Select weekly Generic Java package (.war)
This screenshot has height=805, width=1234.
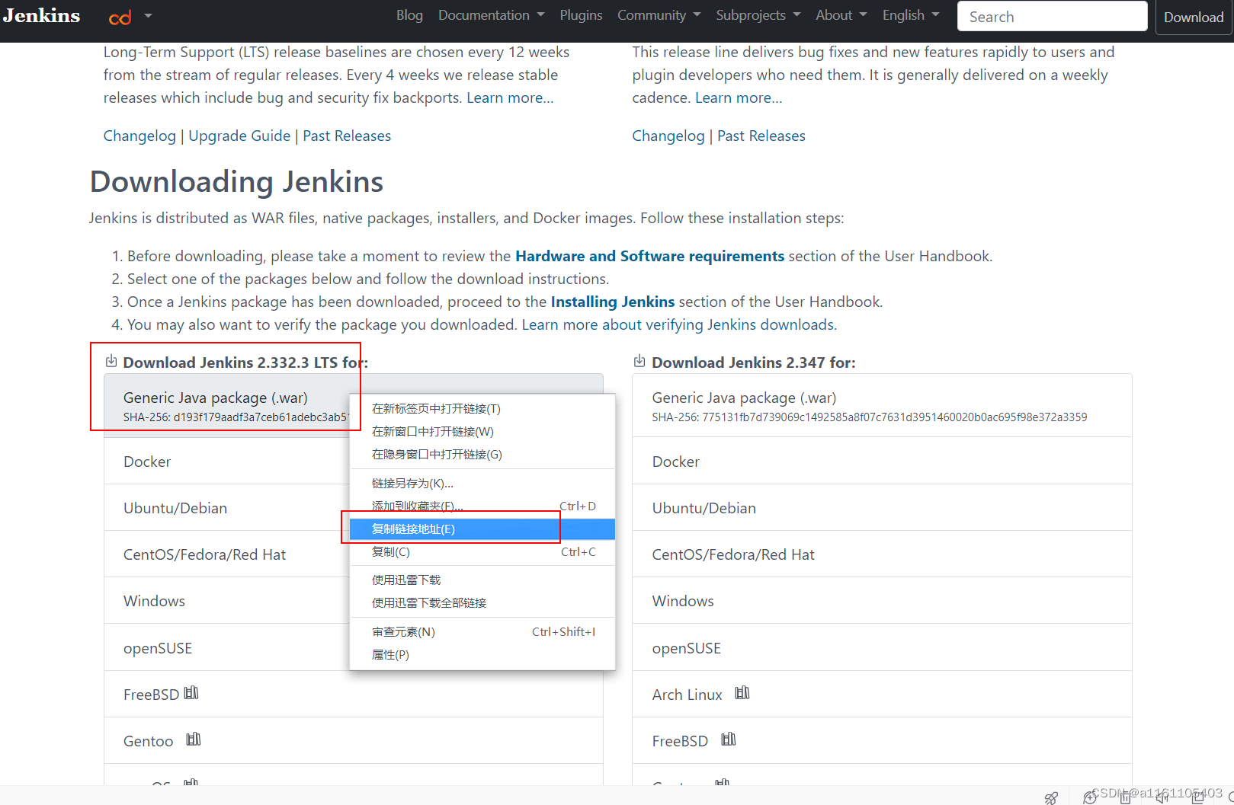pyautogui.click(x=882, y=406)
